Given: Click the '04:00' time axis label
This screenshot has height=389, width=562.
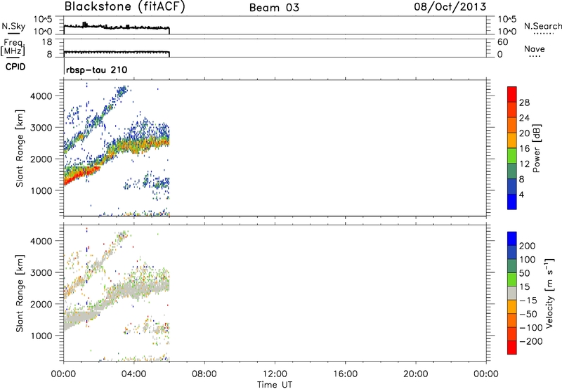Looking at the screenshot, I should [133, 374].
